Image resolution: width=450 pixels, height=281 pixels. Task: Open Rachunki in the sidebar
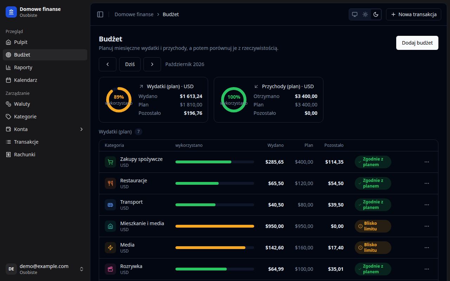click(x=45, y=155)
